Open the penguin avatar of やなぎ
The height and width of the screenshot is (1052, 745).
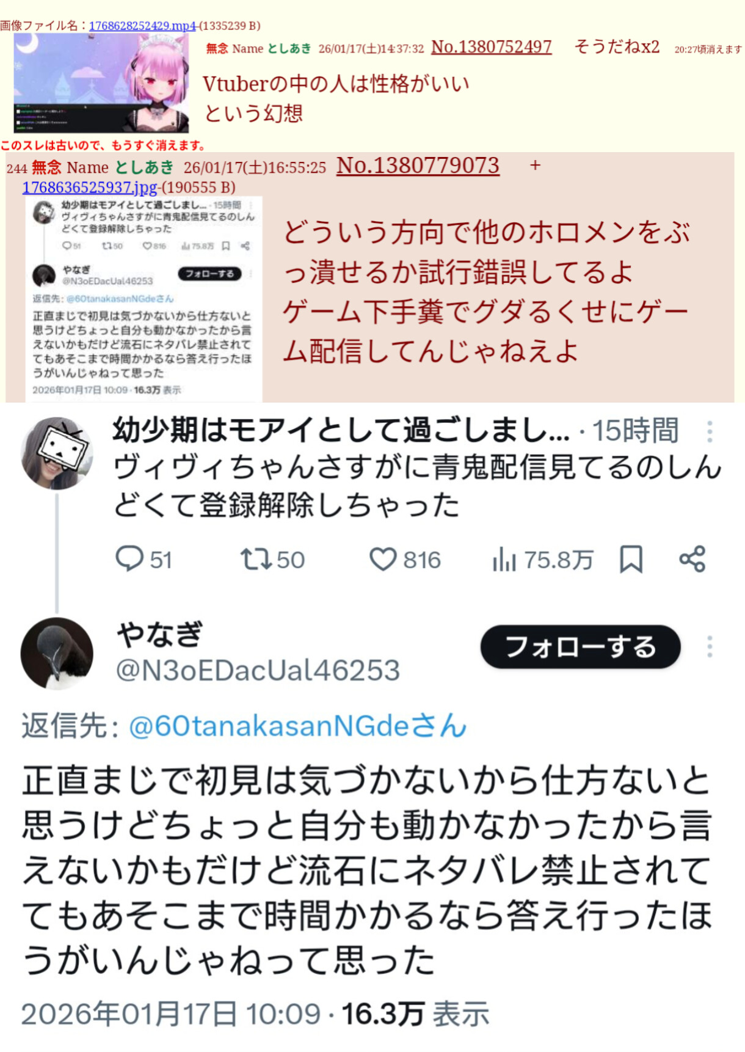tap(57, 654)
